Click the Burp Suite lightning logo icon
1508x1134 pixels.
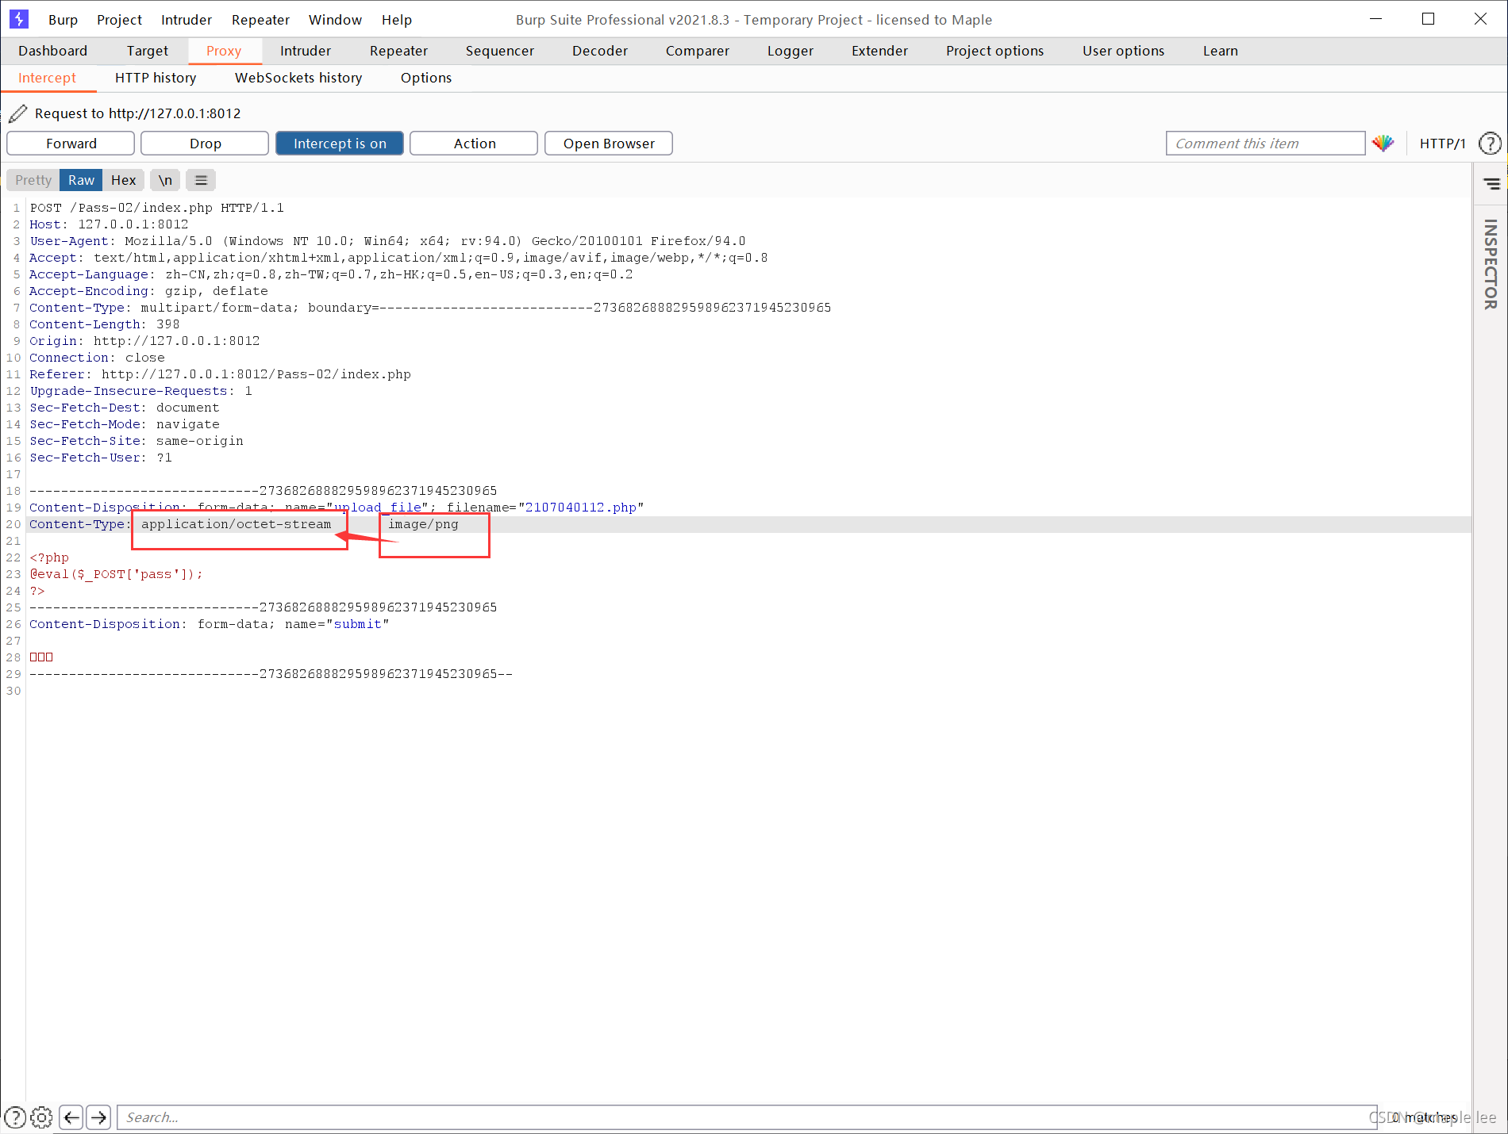[18, 19]
